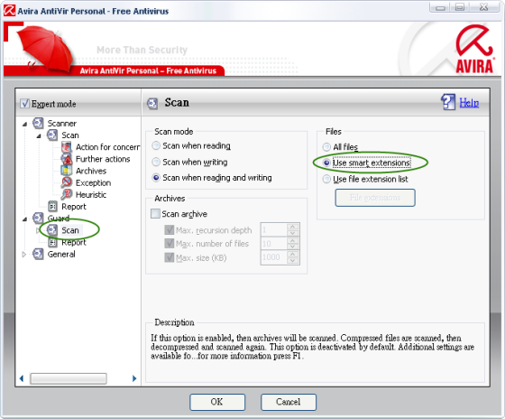Expand the General tree node
Screen dimensions: 505x419
coord(23,254)
